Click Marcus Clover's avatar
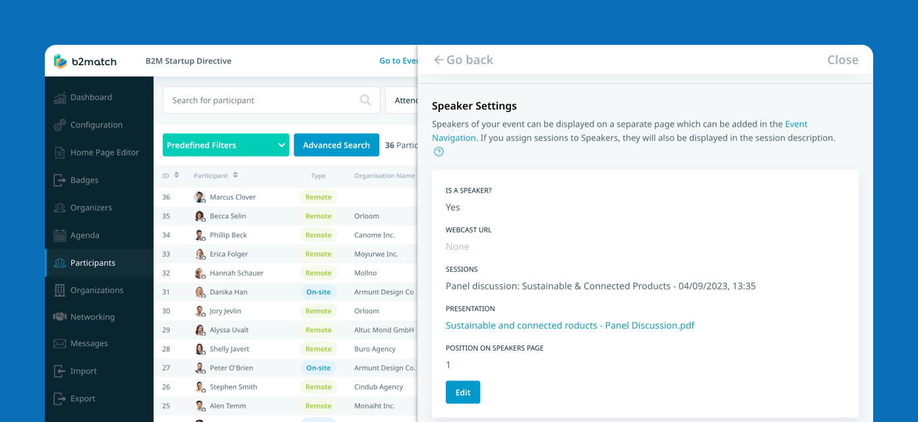918x422 pixels. click(200, 197)
